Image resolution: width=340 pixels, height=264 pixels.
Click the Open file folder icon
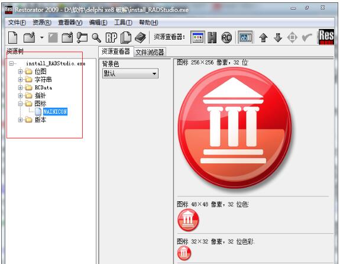coord(29,37)
